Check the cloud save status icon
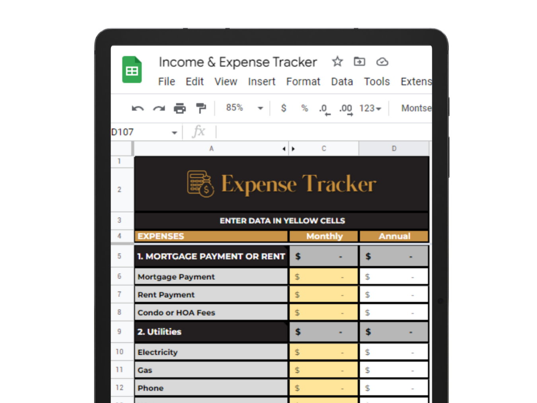Image resolution: width=537 pixels, height=403 pixels. [x=382, y=62]
